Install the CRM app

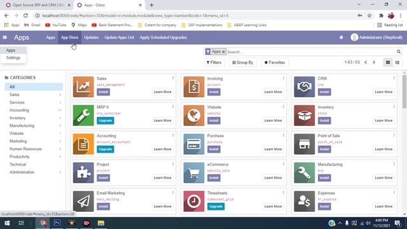click(x=324, y=92)
